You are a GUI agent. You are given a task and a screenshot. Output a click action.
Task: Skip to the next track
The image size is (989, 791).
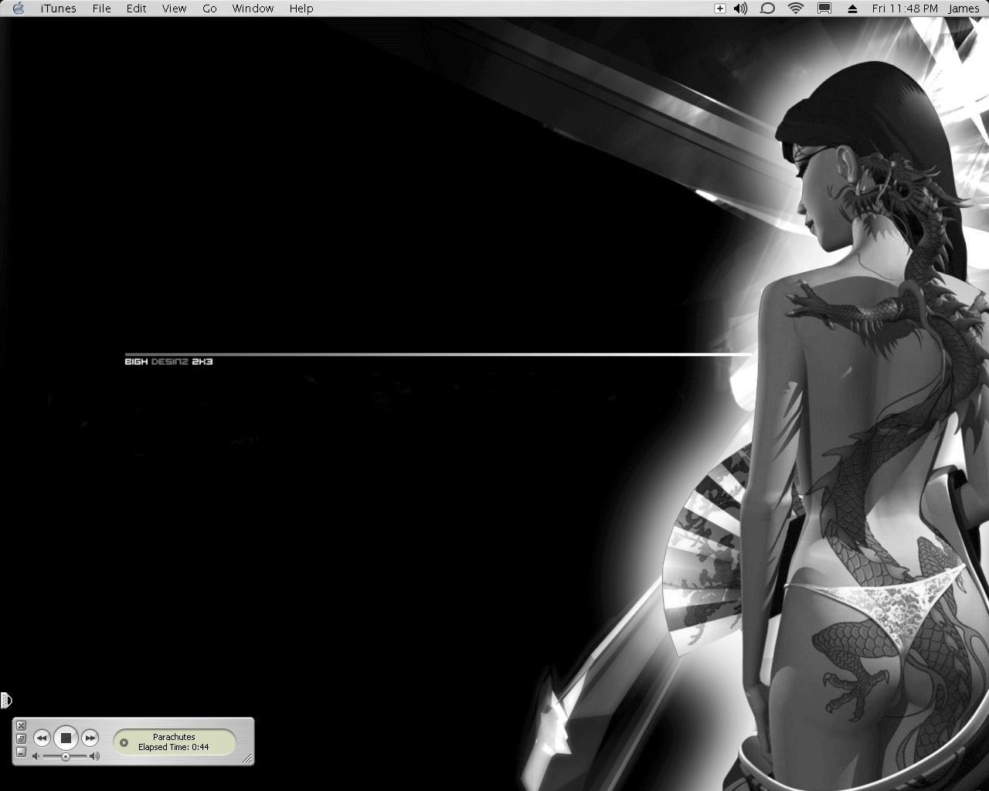click(x=90, y=738)
